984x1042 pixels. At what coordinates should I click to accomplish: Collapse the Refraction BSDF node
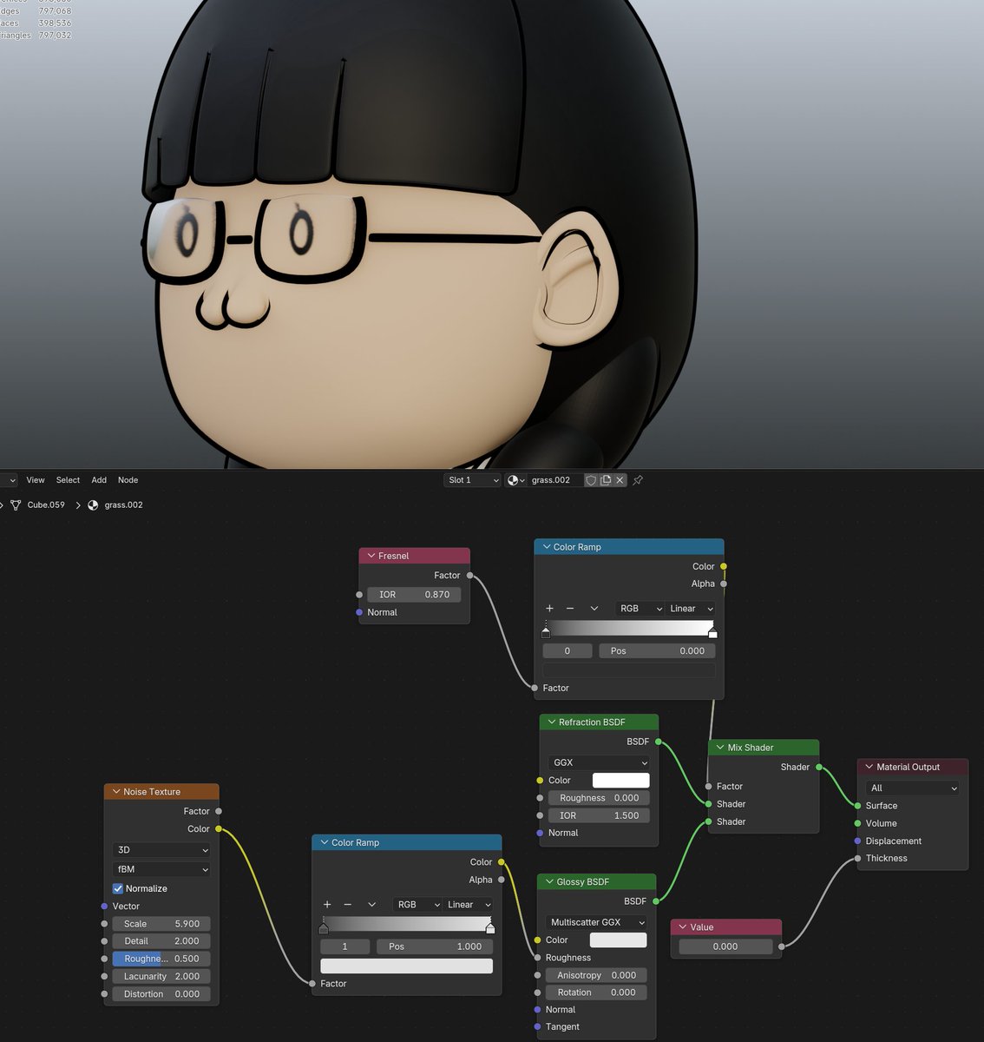point(551,722)
